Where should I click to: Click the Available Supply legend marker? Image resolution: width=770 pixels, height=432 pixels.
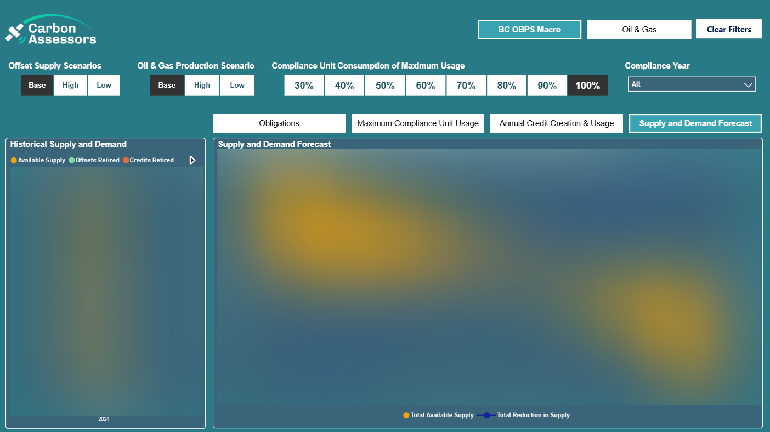(x=14, y=160)
